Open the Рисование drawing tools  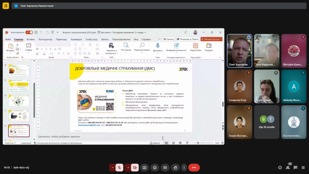(x=126, y=48)
